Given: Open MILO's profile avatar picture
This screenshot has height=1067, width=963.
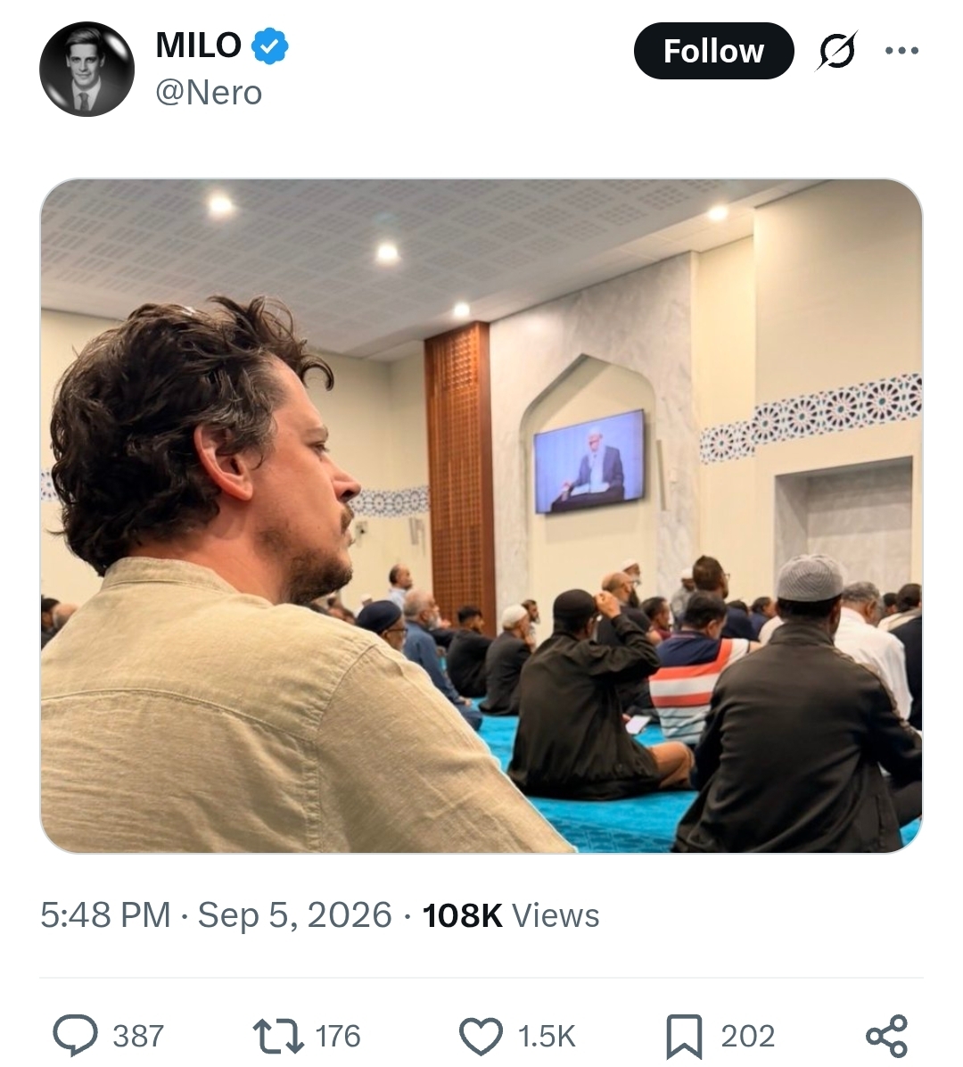Looking at the screenshot, I should click(87, 69).
